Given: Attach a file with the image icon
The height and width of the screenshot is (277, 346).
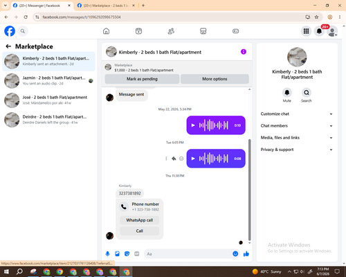Looking at the screenshot, I should tap(117, 254).
